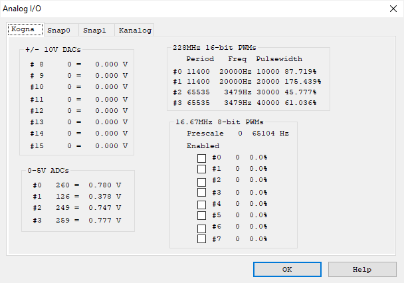The image size is (404, 283).
Task: Turn on 8-bit PWM #5 checkbox
Action: point(202,215)
